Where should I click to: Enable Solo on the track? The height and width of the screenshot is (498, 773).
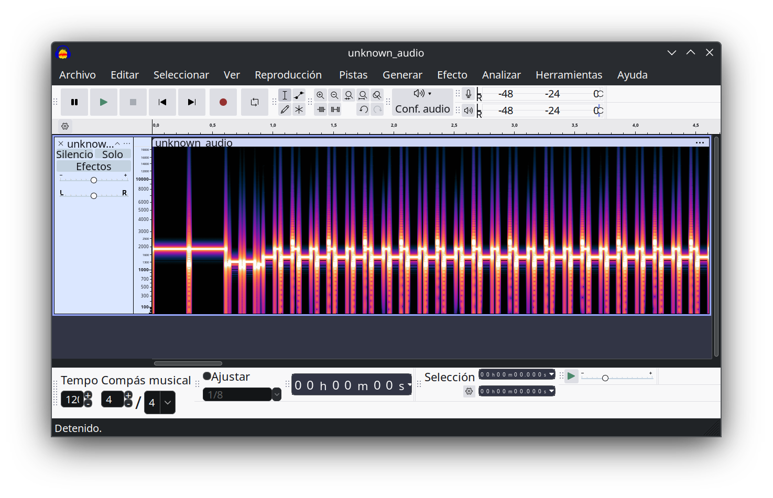[112, 154]
